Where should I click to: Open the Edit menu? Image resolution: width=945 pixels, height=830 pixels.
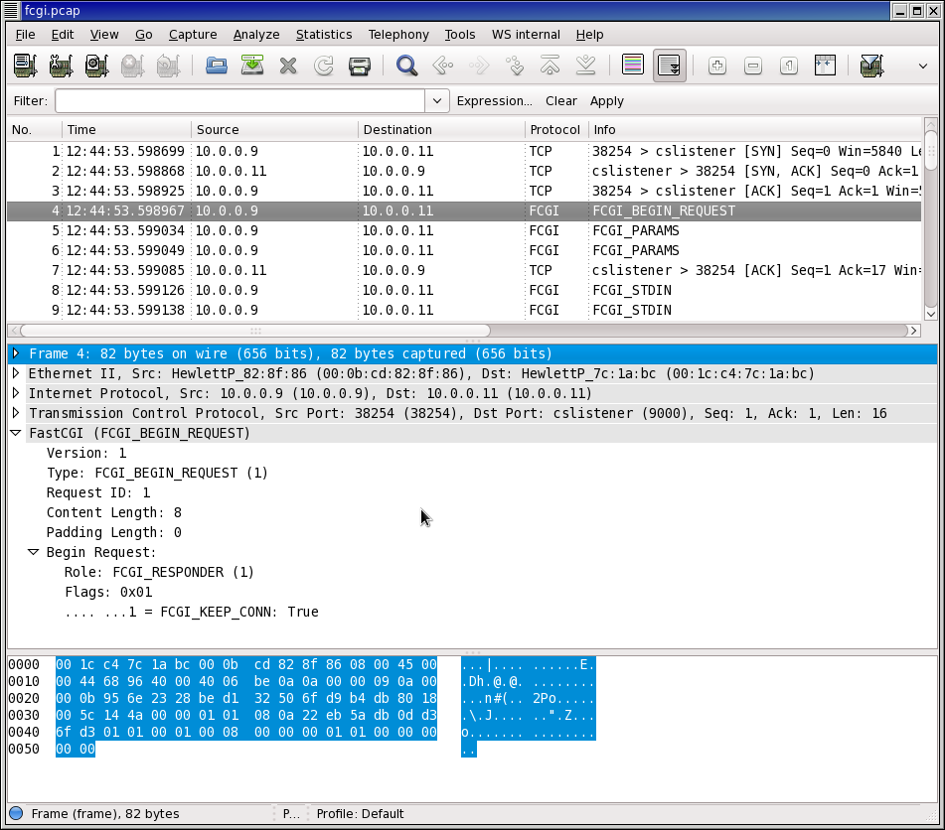point(63,35)
